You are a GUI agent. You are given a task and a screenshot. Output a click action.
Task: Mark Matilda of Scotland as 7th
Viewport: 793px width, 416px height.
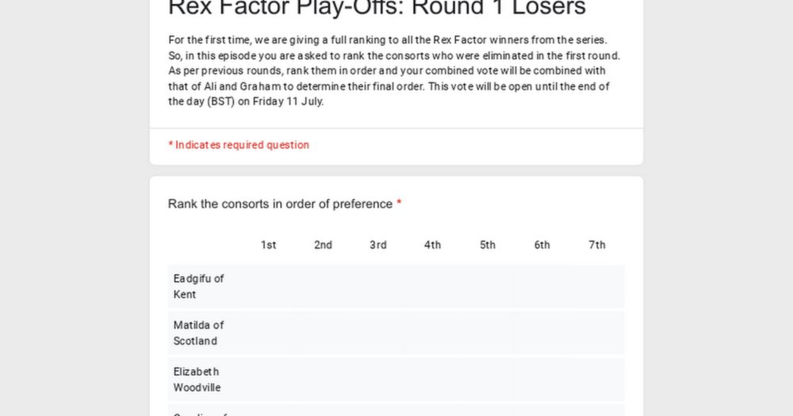tap(597, 333)
